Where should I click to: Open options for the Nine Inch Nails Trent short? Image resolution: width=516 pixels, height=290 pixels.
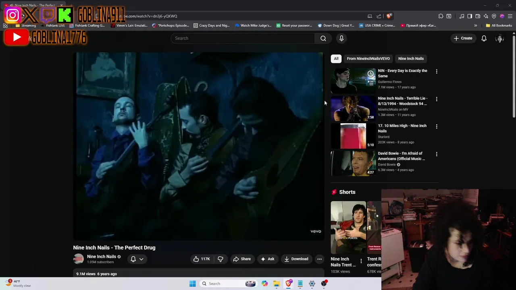coord(361,261)
